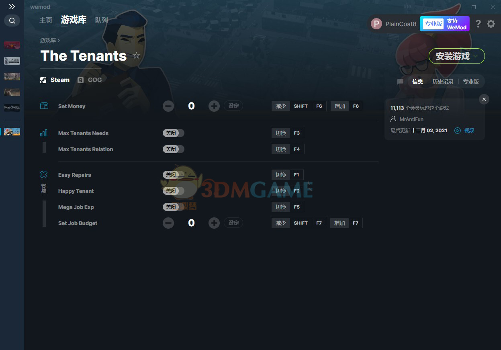Screen dimensions: 501x350
Task: Open the Icarus game thumbnail in sidebar
Action: click(12, 61)
